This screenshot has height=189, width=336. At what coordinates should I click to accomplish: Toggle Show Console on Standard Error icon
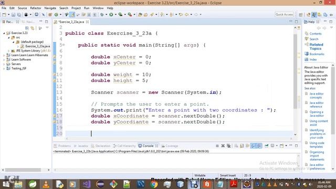point(259,146)
